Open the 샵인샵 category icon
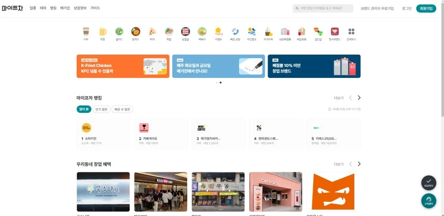This screenshot has width=444, height=216. tap(318, 31)
